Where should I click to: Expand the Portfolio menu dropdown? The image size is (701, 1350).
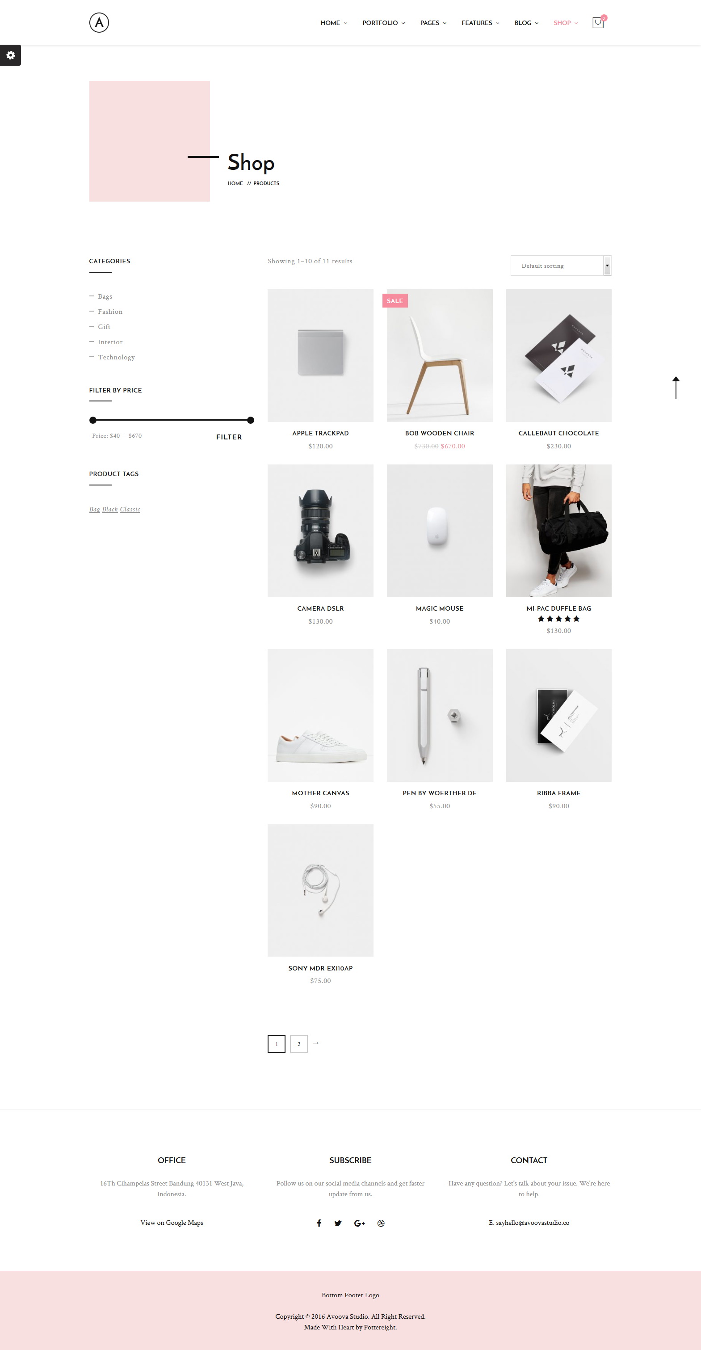[x=383, y=22]
